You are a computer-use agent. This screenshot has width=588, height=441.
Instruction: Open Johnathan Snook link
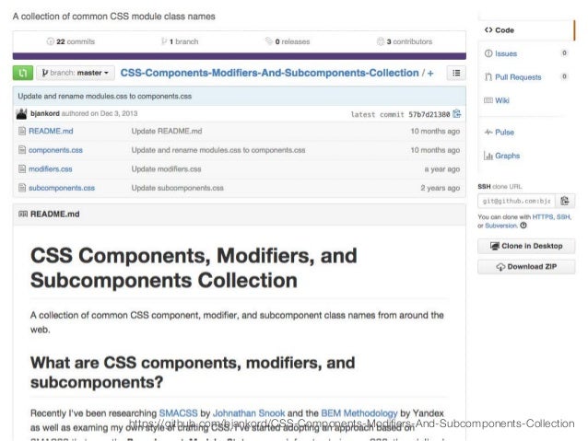249,413
